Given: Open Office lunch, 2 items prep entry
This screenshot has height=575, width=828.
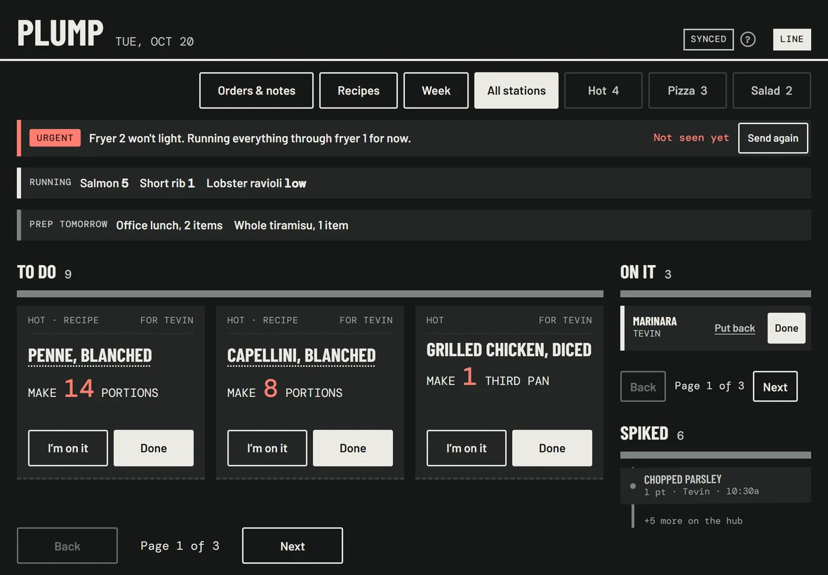Looking at the screenshot, I should 169,225.
